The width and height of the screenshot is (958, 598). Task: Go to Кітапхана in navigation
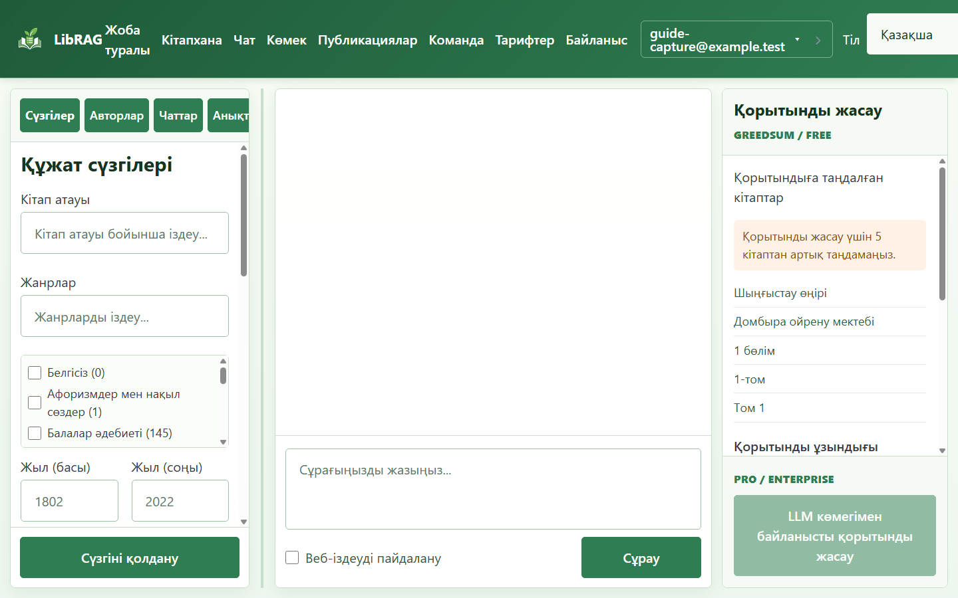192,40
